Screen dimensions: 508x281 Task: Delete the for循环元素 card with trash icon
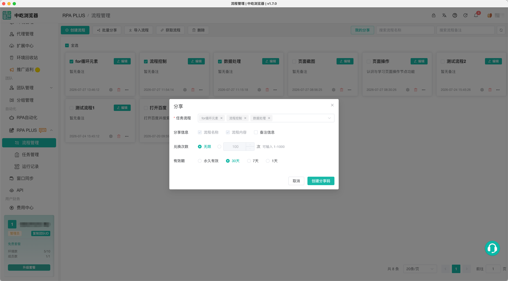tap(119, 90)
